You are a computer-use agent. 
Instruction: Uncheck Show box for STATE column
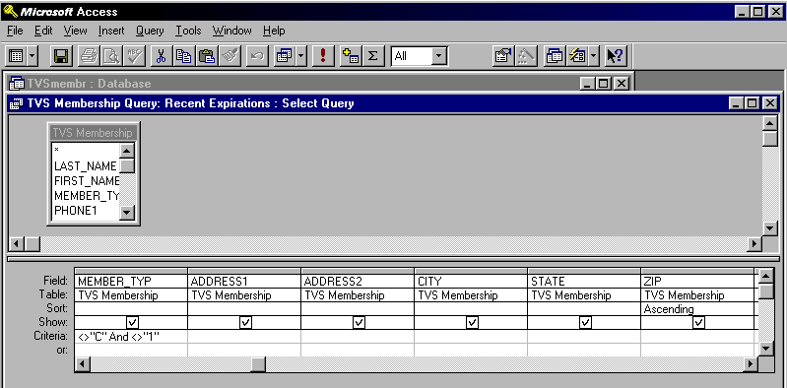tap(585, 322)
